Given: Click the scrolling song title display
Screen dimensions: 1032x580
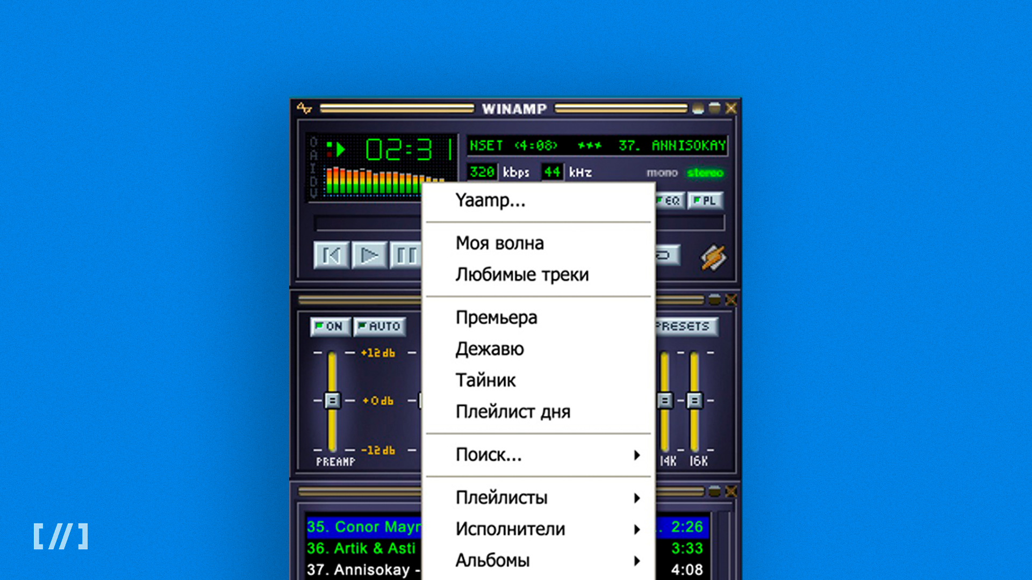Looking at the screenshot, I should (x=597, y=146).
